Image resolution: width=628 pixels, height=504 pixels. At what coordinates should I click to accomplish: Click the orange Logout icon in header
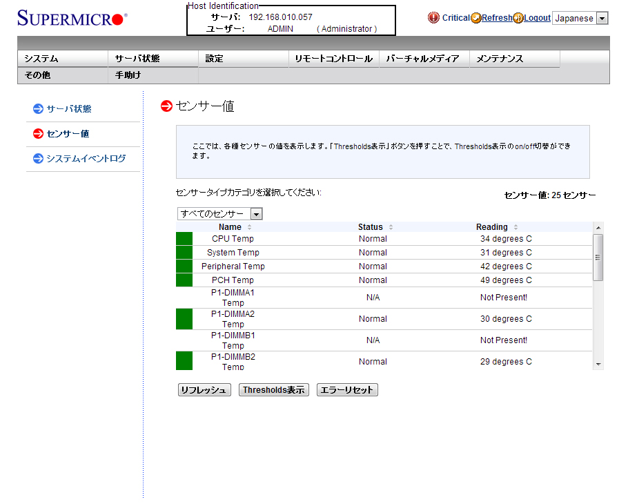coord(518,18)
